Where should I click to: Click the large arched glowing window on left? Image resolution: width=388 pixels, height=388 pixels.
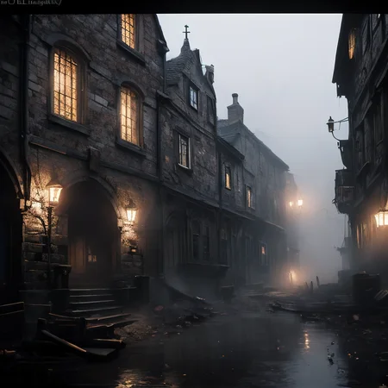pyautogui.click(x=66, y=84)
